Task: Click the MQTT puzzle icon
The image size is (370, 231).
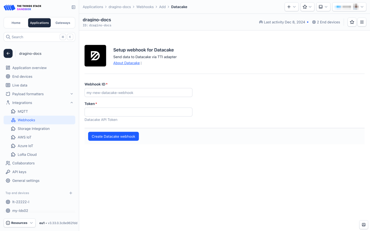Action: (13, 111)
